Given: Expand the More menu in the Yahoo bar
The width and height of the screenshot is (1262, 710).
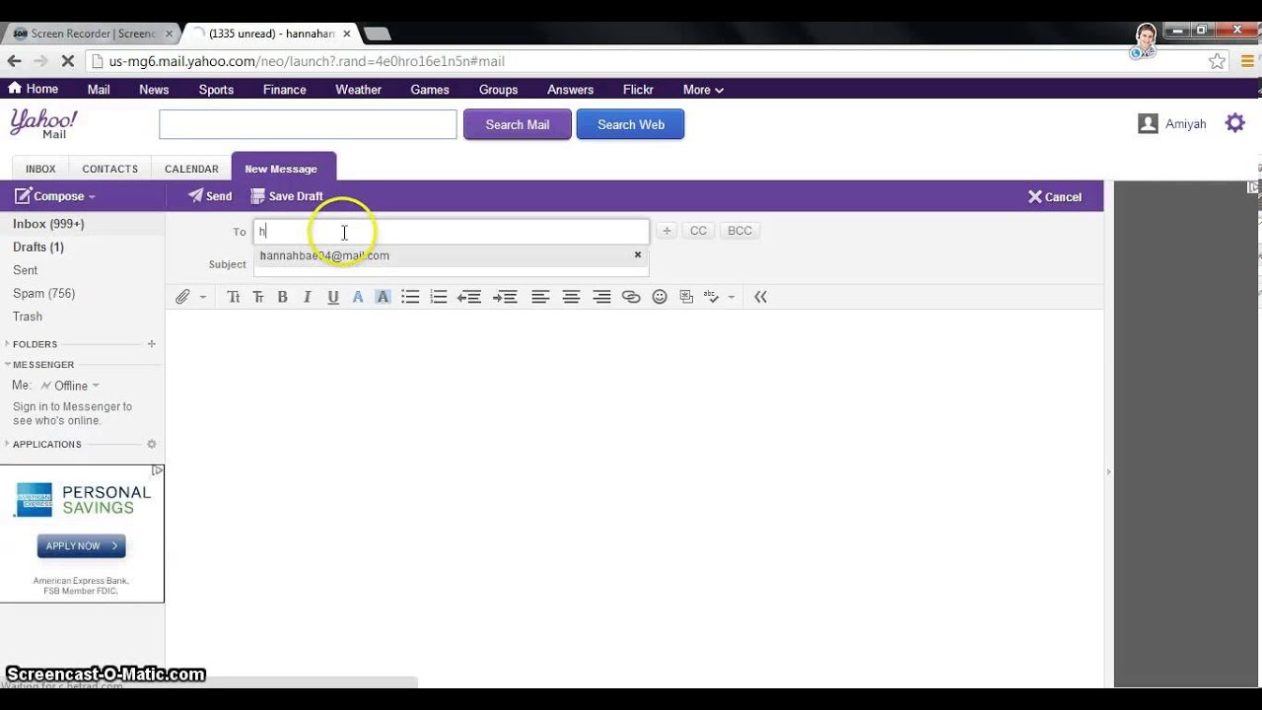Looking at the screenshot, I should 703,90.
